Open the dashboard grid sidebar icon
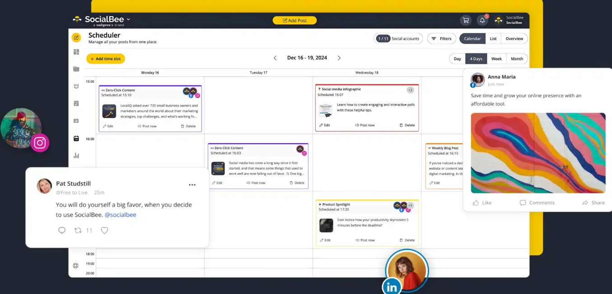Screen dimensions: 612x294 76,52
